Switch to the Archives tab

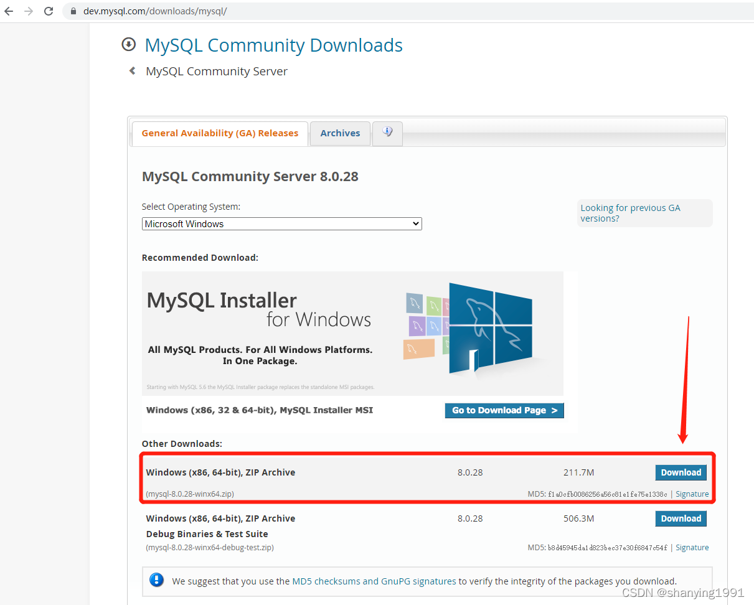[x=340, y=133]
